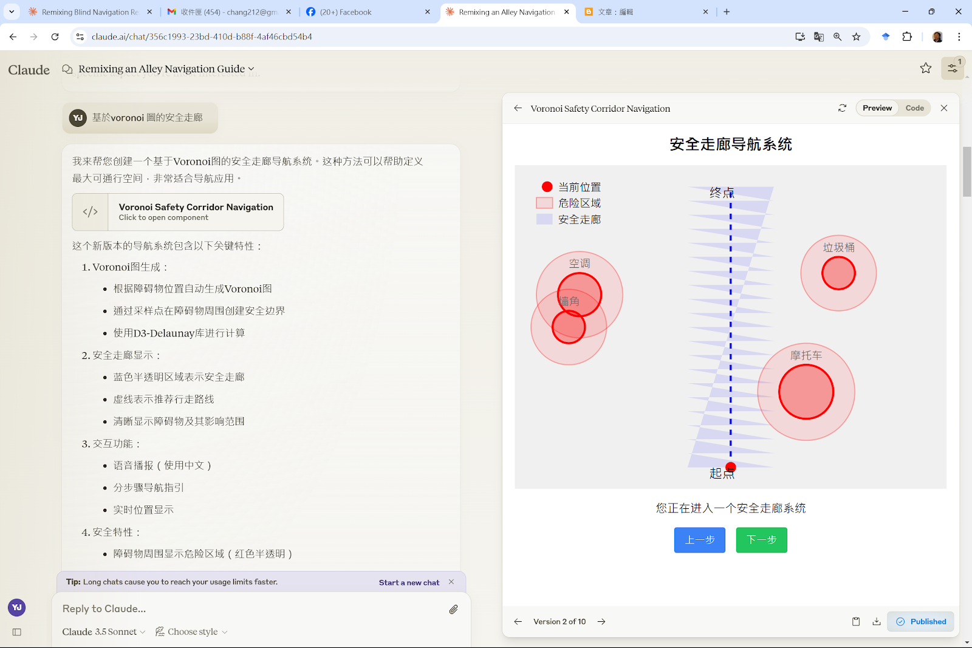
Task: Start a new chat from the tip
Action: (409, 582)
